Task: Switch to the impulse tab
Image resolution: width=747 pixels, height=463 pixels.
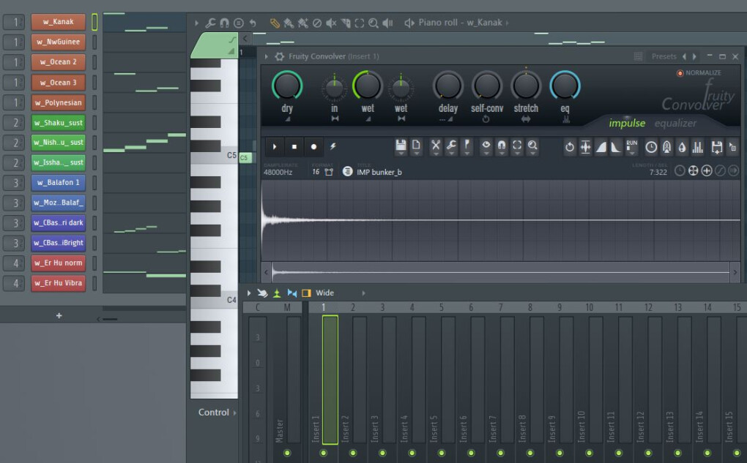Action: point(627,123)
